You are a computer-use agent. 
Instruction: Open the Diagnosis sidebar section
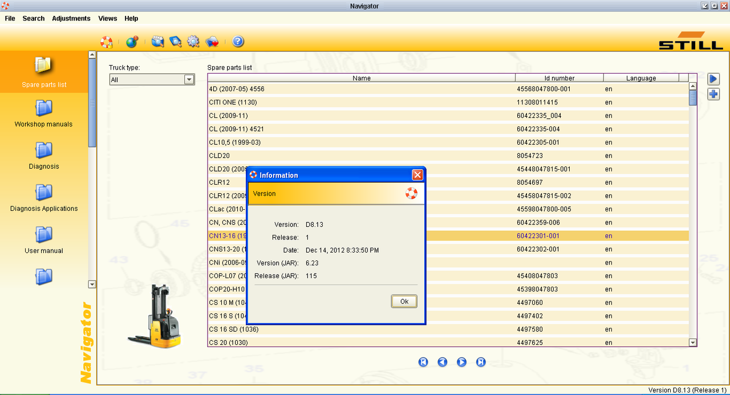point(44,155)
